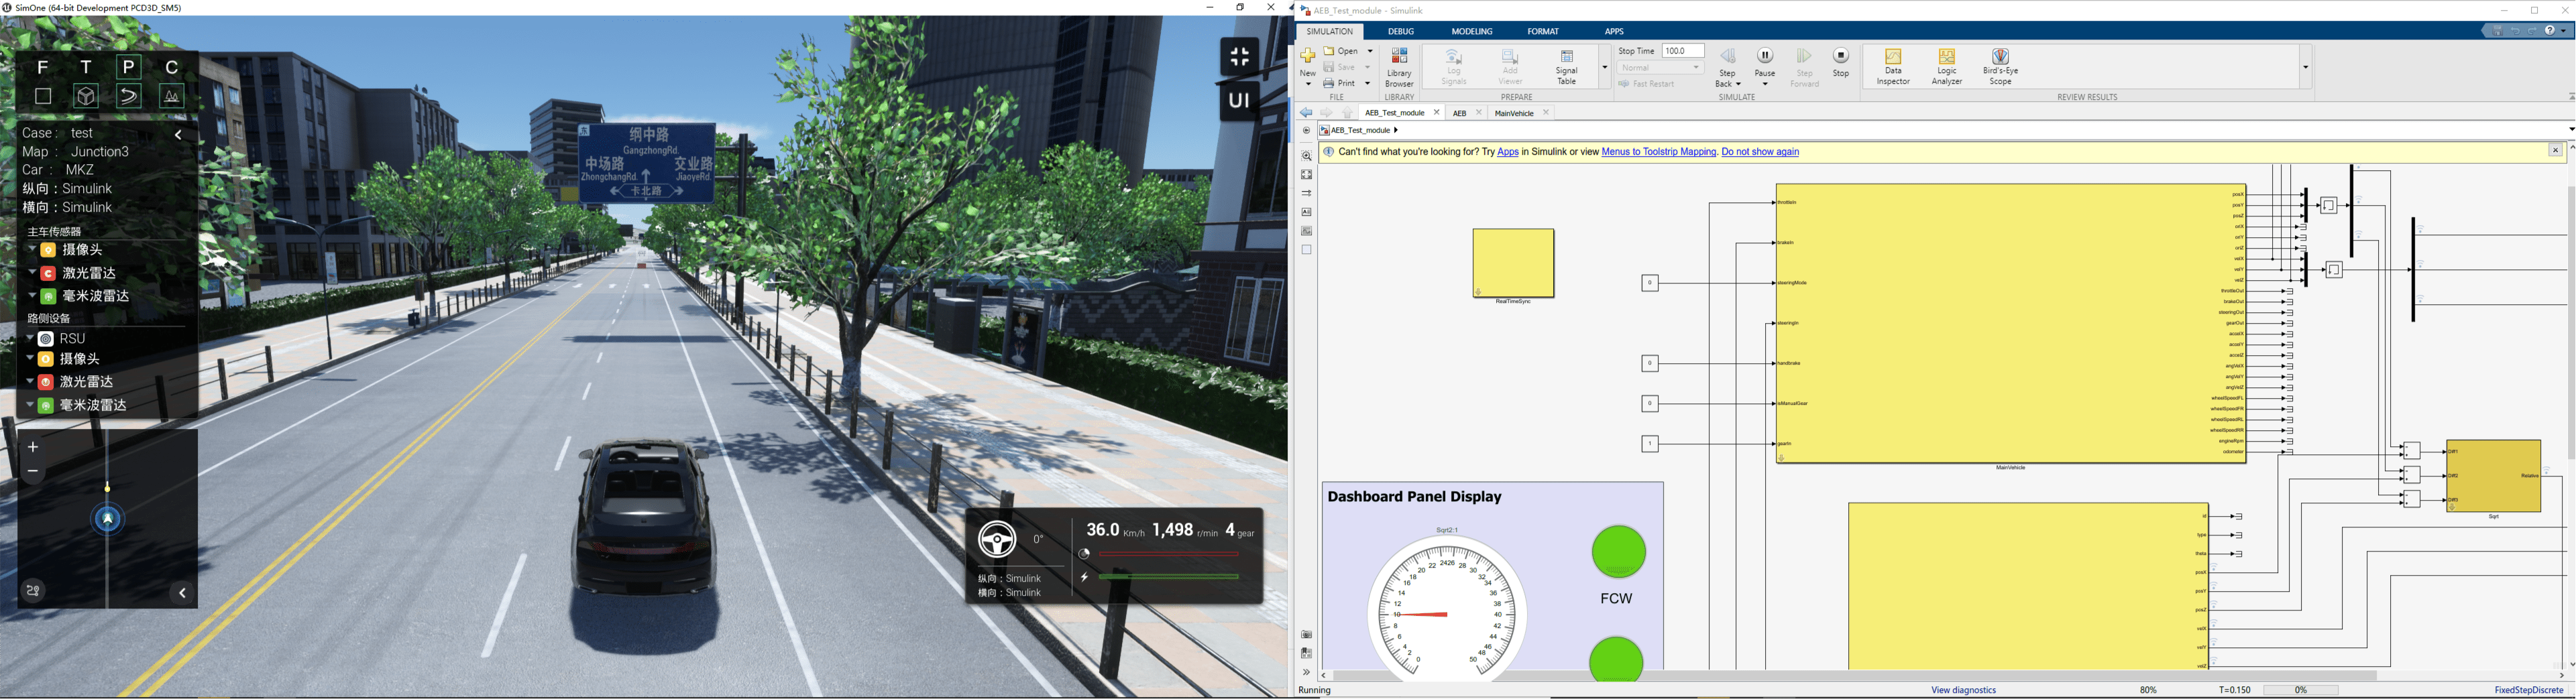Screen dimensions: 2576x699
Task: Zoom out on the SimOne minimap
Action: (x=33, y=471)
